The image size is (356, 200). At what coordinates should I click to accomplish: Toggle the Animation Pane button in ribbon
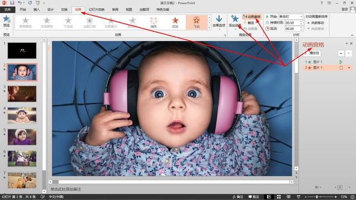click(x=252, y=17)
